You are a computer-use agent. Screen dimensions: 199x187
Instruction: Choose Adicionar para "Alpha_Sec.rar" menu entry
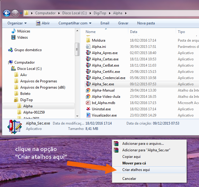(149, 150)
